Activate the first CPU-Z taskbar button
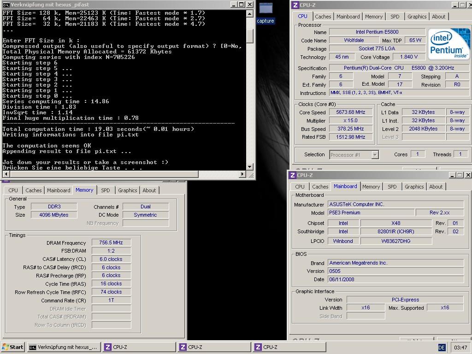The image size is (472, 354). (139, 347)
